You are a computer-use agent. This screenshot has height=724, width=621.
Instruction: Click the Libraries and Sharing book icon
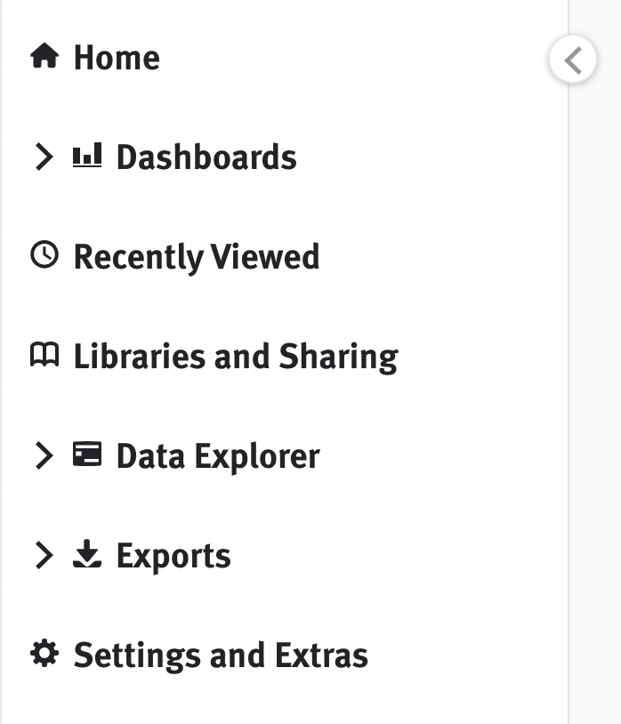[x=44, y=356]
